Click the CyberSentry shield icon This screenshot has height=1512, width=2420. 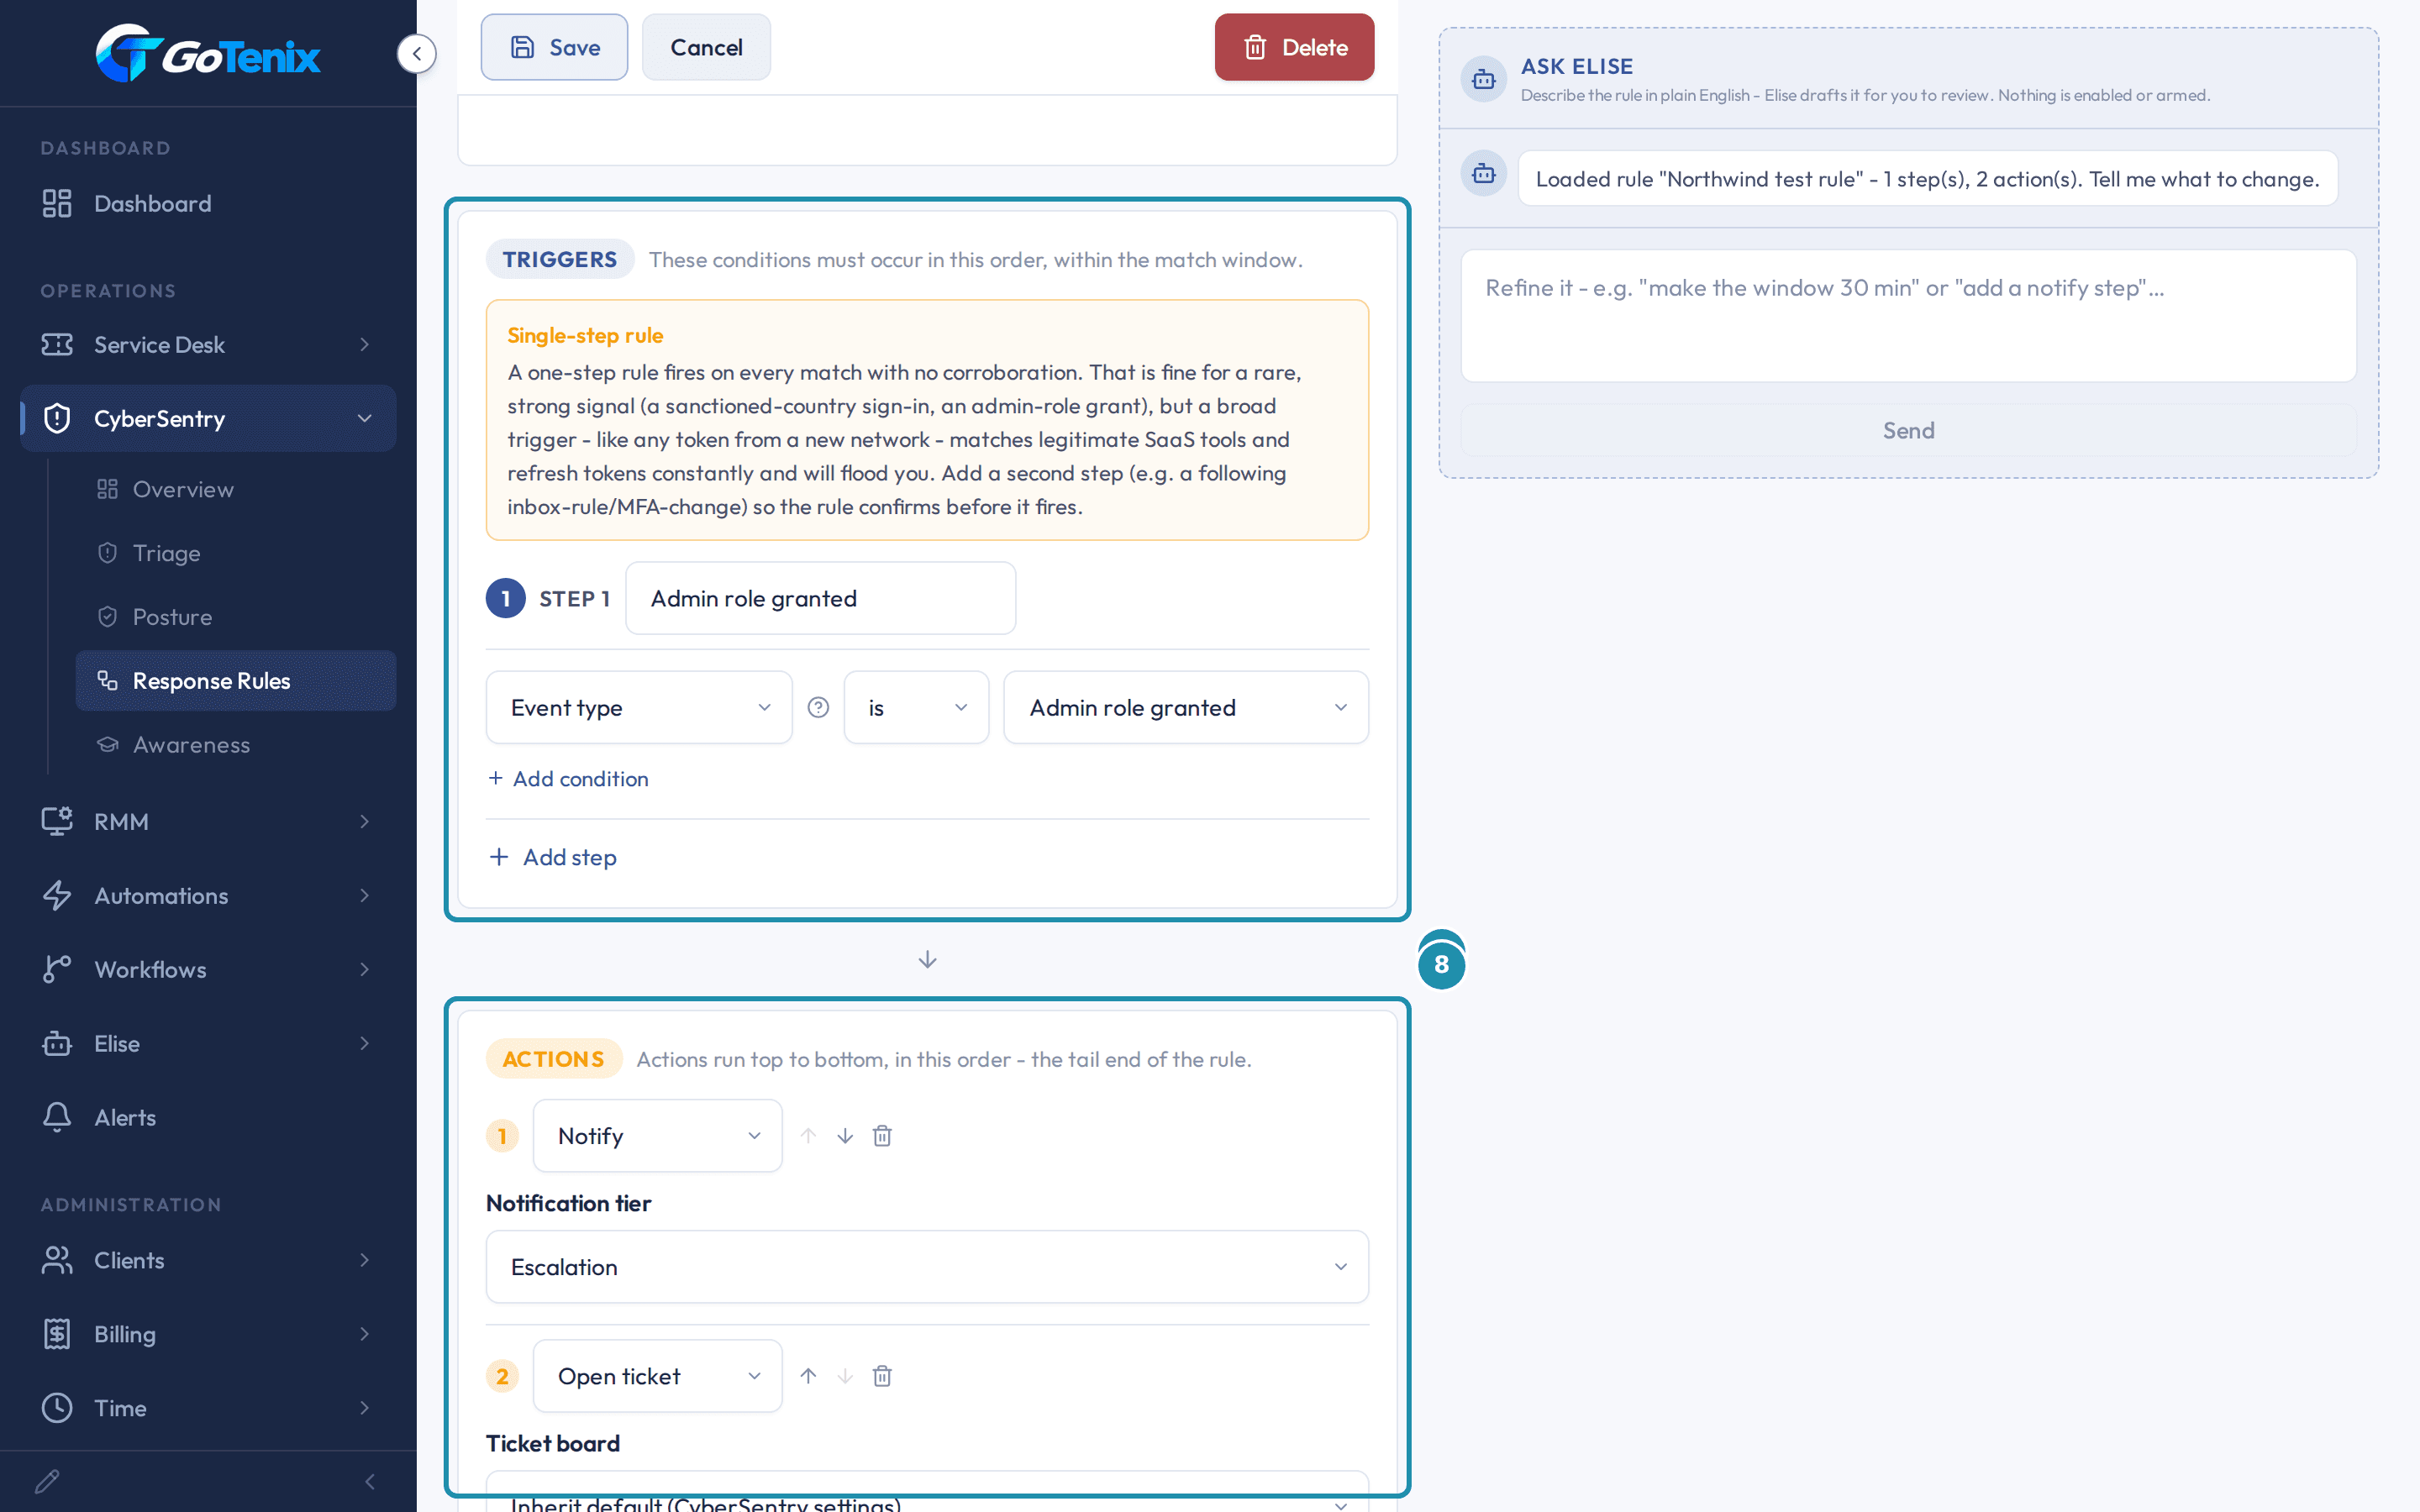coord(57,418)
